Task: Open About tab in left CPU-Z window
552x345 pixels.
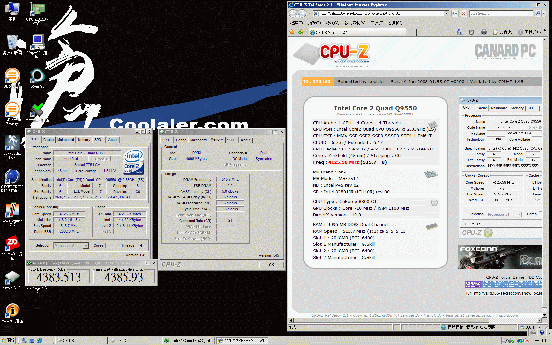Action: [113, 140]
